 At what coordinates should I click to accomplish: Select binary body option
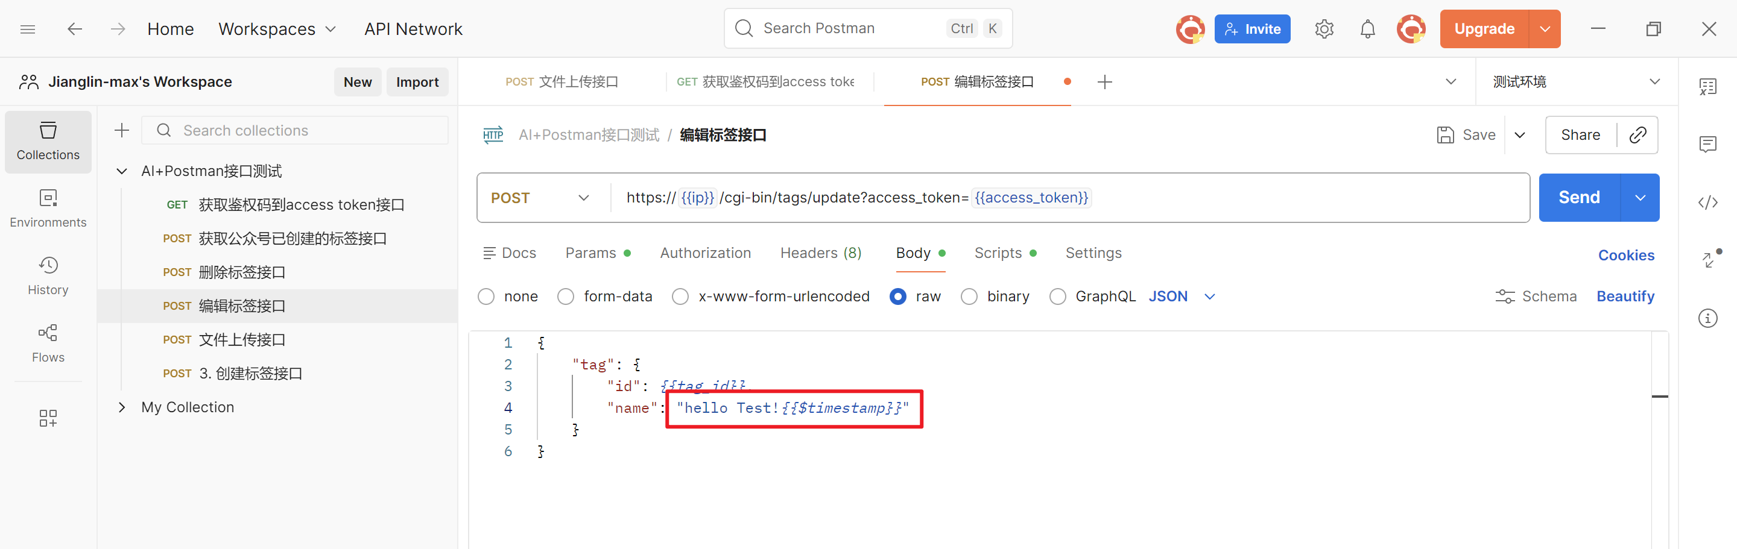pos(968,296)
